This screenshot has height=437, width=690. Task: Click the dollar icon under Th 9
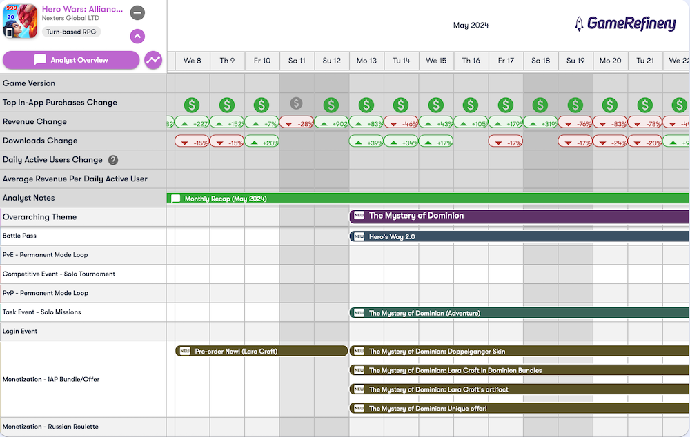[x=227, y=105]
